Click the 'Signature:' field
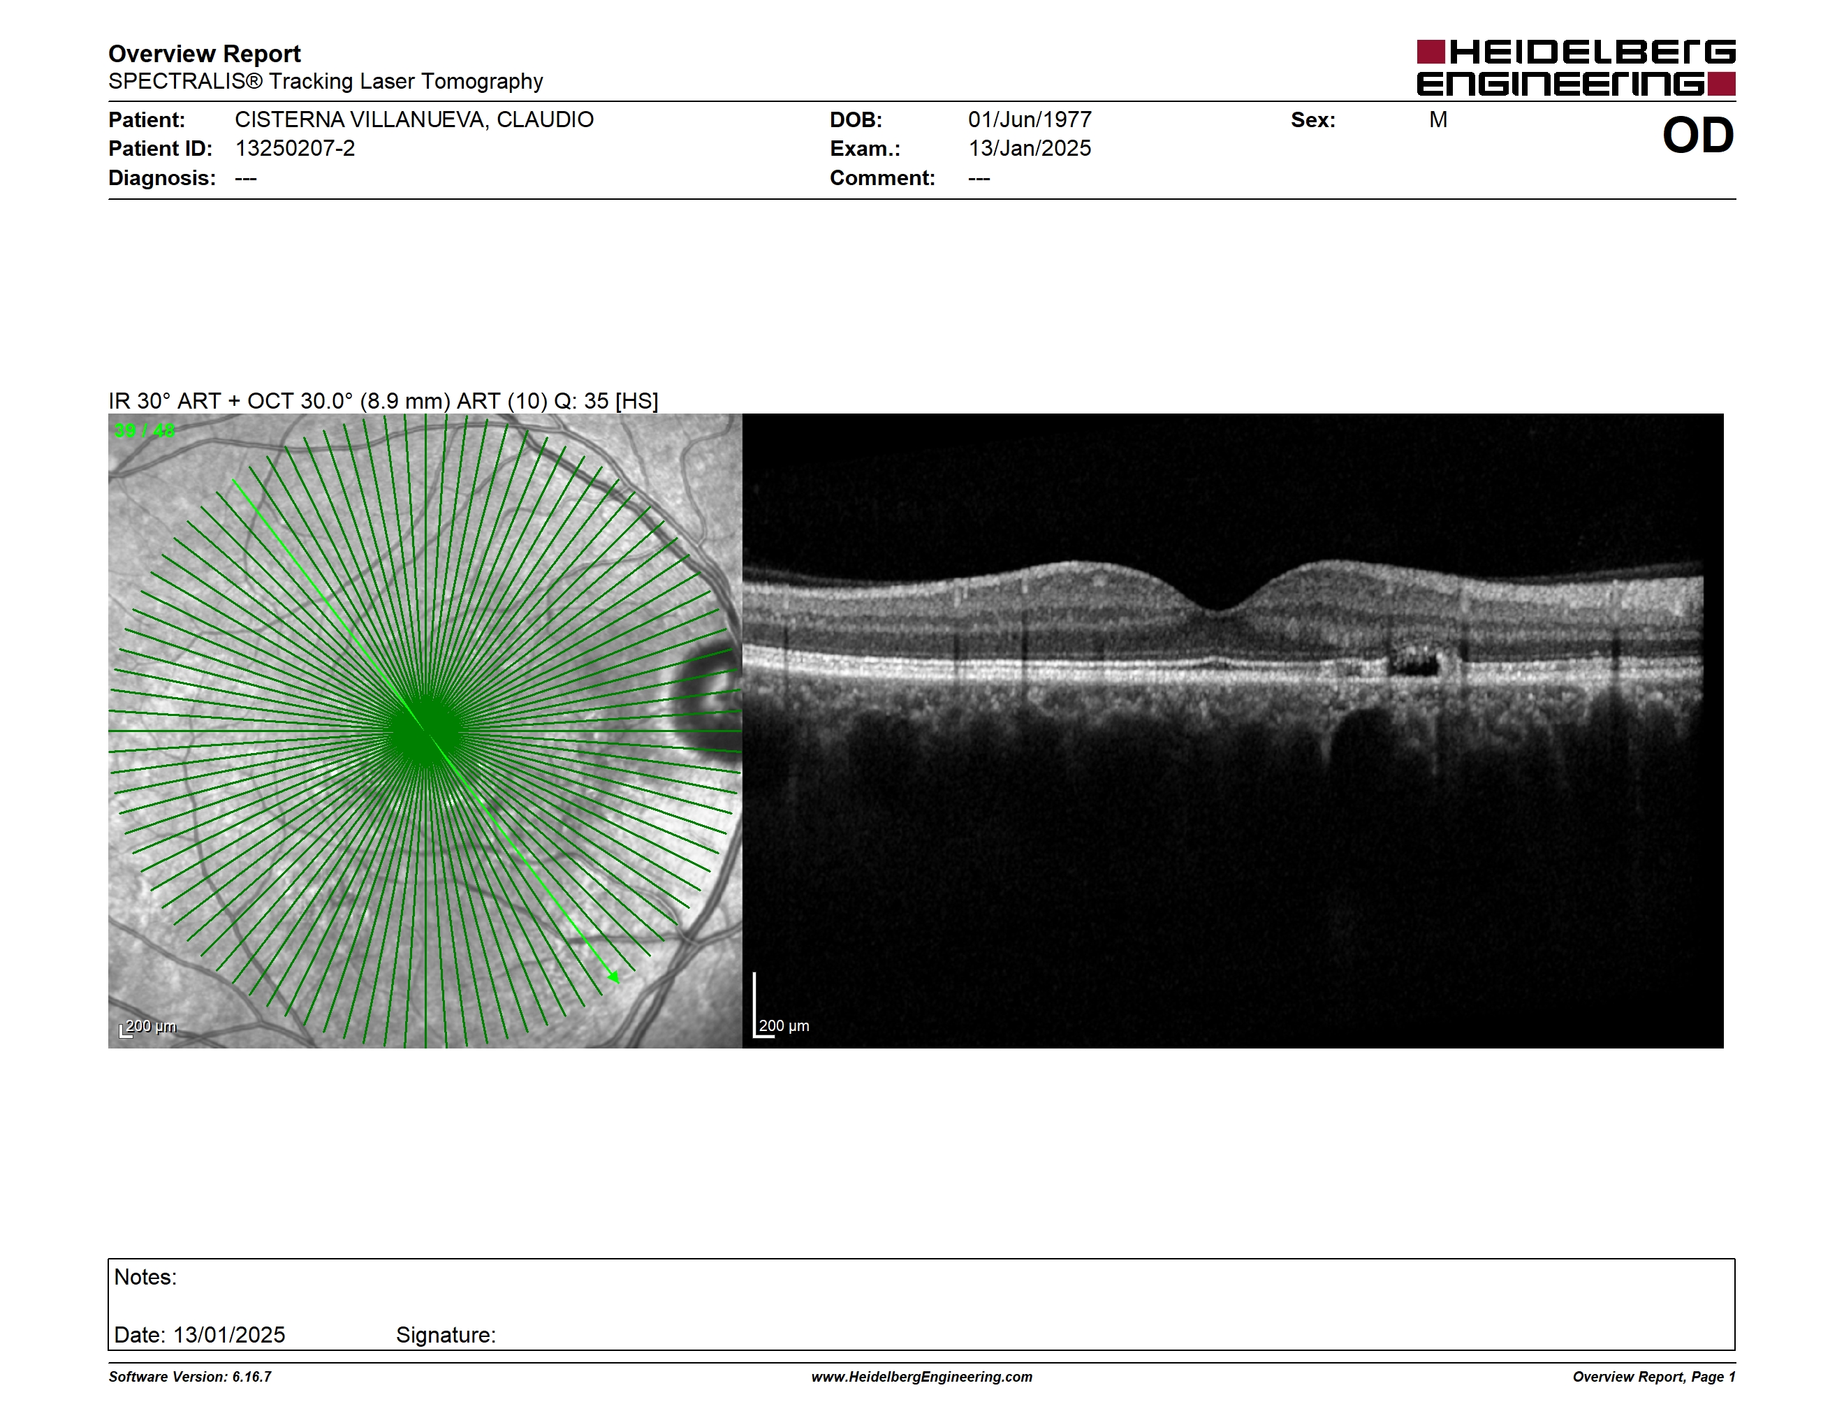1844x1425 pixels. pos(446,1335)
